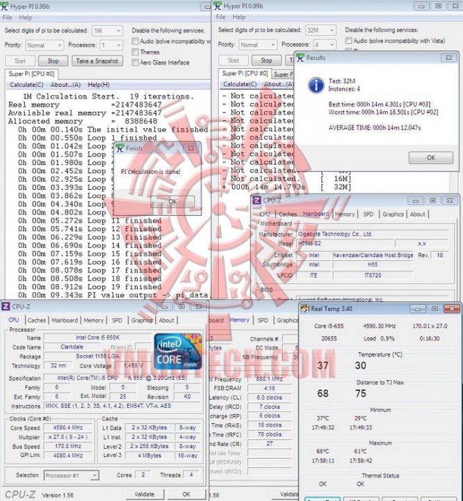463x501 pixels.
Task: Click the Hyper PI icon in left title bar
Action: click(x=4, y=6)
